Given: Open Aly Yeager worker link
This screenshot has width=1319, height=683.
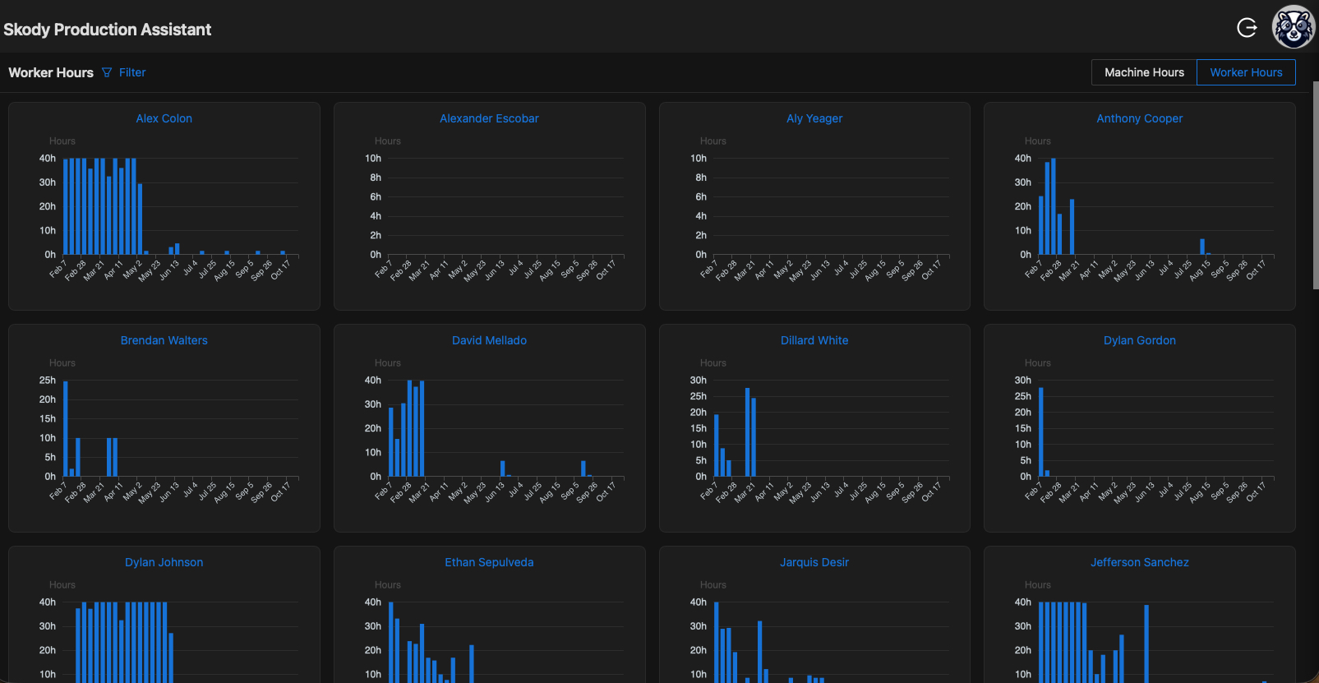Looking at the screenshot, I should pos(814,118).
